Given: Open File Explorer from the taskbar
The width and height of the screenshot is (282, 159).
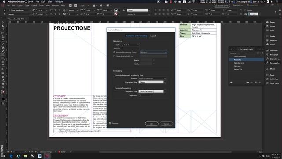Looking at the screenshot, I should click(x=26, y=156).
